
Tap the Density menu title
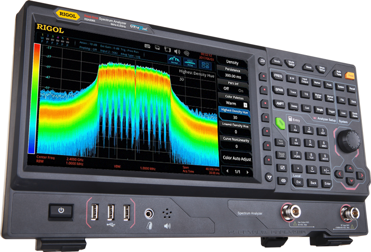(232, 62)
